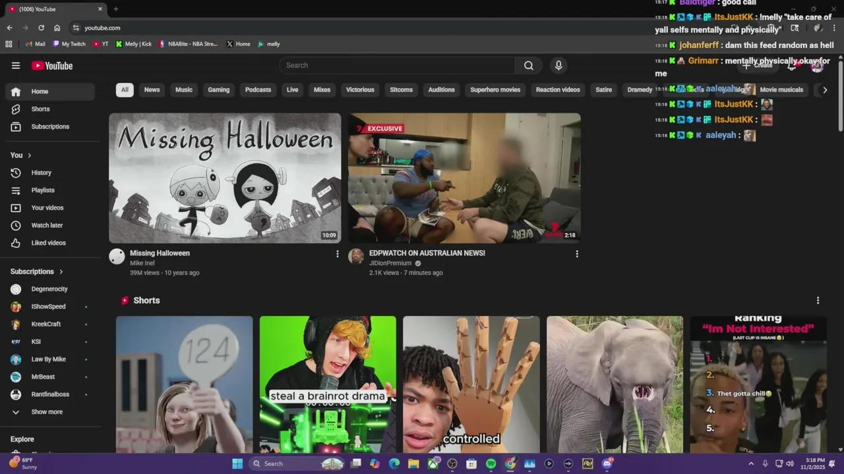This screenshot has width=844, height=474.
Task: Click the YouTube logo
Action: [x=52, y=66]
